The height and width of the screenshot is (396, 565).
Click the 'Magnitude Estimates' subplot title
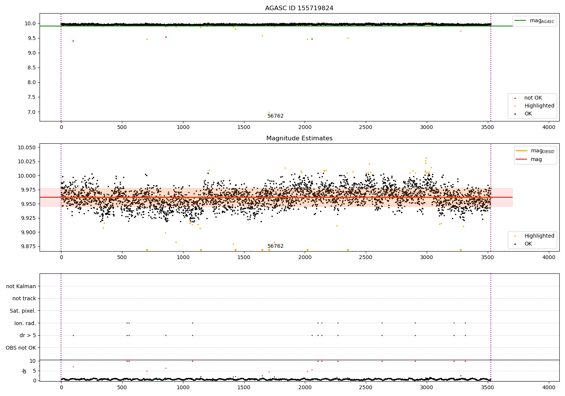(x=299, y=138)
